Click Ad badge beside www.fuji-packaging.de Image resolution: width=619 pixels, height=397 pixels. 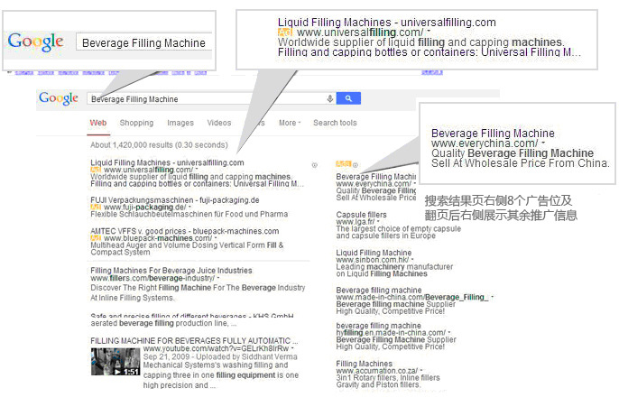point(96,208)
